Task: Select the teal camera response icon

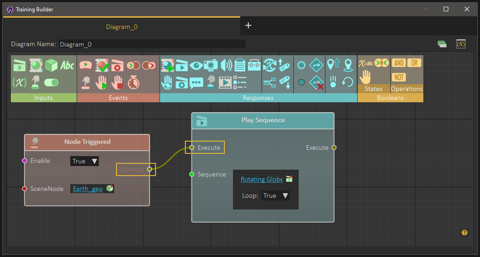Action: [x=211, y=65]
